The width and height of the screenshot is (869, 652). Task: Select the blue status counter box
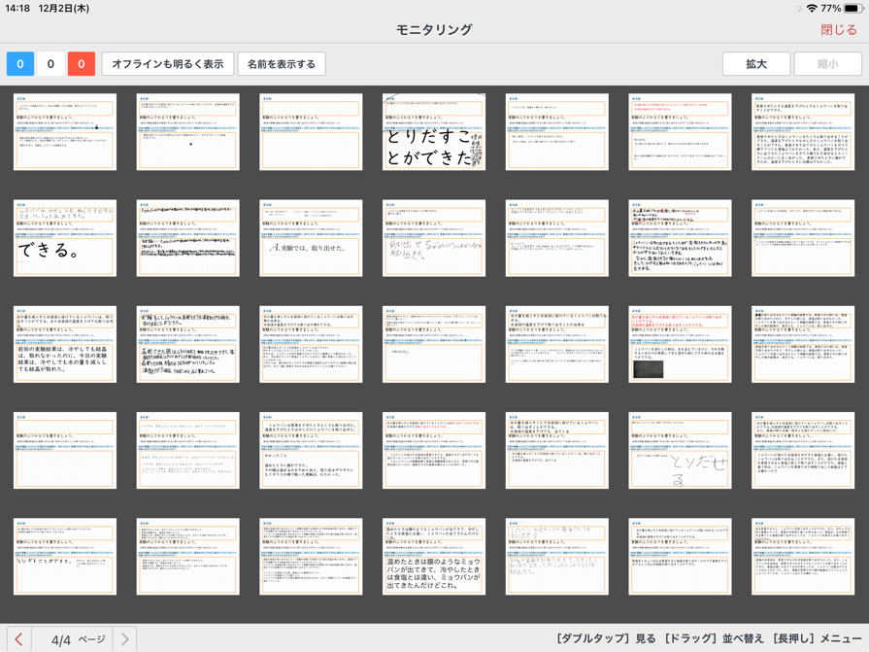[20, 64]
